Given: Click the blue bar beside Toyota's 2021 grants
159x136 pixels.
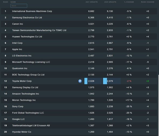Looking at the screenshot, I should [x=86, y=81].
